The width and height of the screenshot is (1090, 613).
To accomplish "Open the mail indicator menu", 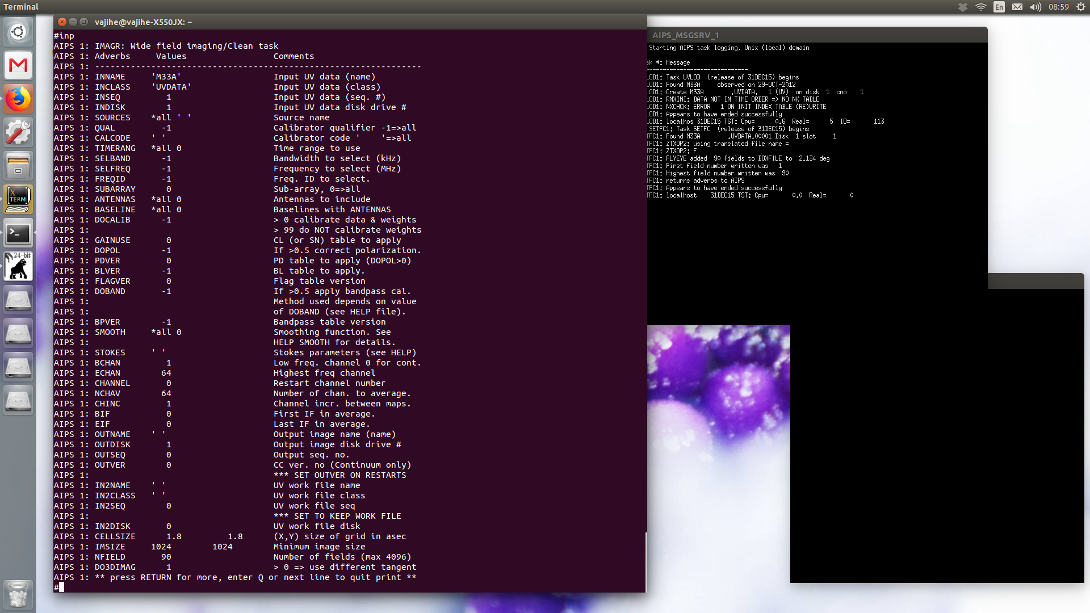I will 1017,7.
